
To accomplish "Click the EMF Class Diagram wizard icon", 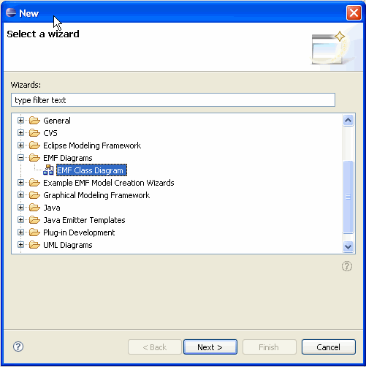I will (x=48, y=170).
